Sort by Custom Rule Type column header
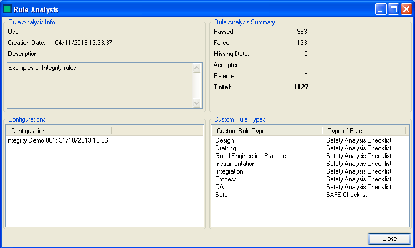Screen dimensions: 415x248 point(266,131)
